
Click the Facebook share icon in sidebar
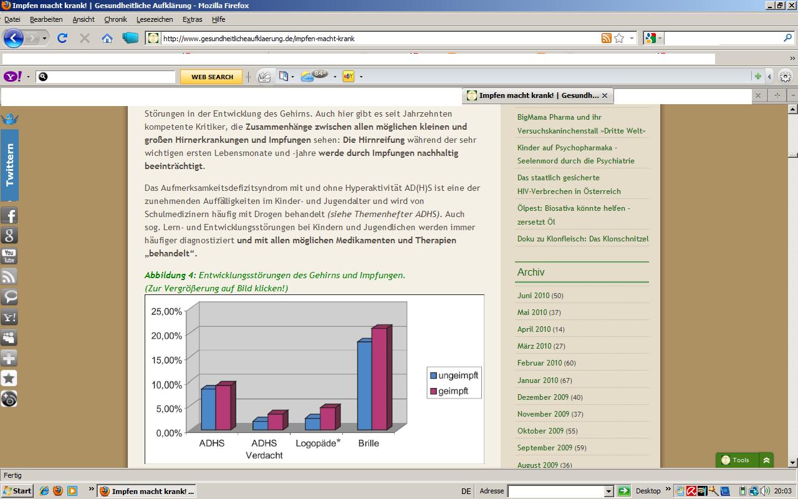9,216
